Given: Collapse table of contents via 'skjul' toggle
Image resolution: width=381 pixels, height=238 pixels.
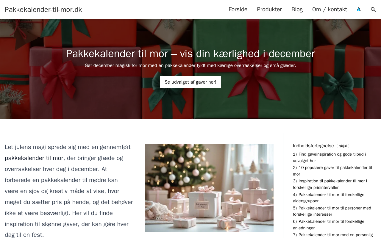Looking at the screenshot, I should pos(343,146).
